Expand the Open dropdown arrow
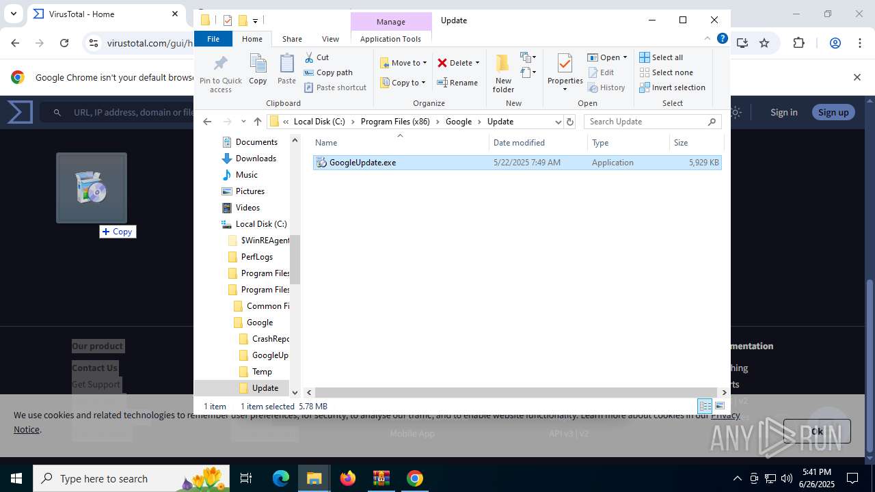Image resolution: width=875 pixels, height=492 pixels. click(x=625, y=57)
